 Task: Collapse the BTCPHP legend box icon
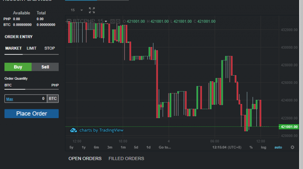(x=69, y=21)
